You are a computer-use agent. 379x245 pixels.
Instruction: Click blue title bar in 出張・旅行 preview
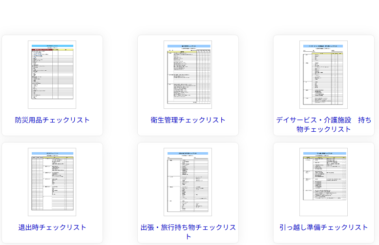click(x=188, y=153)
